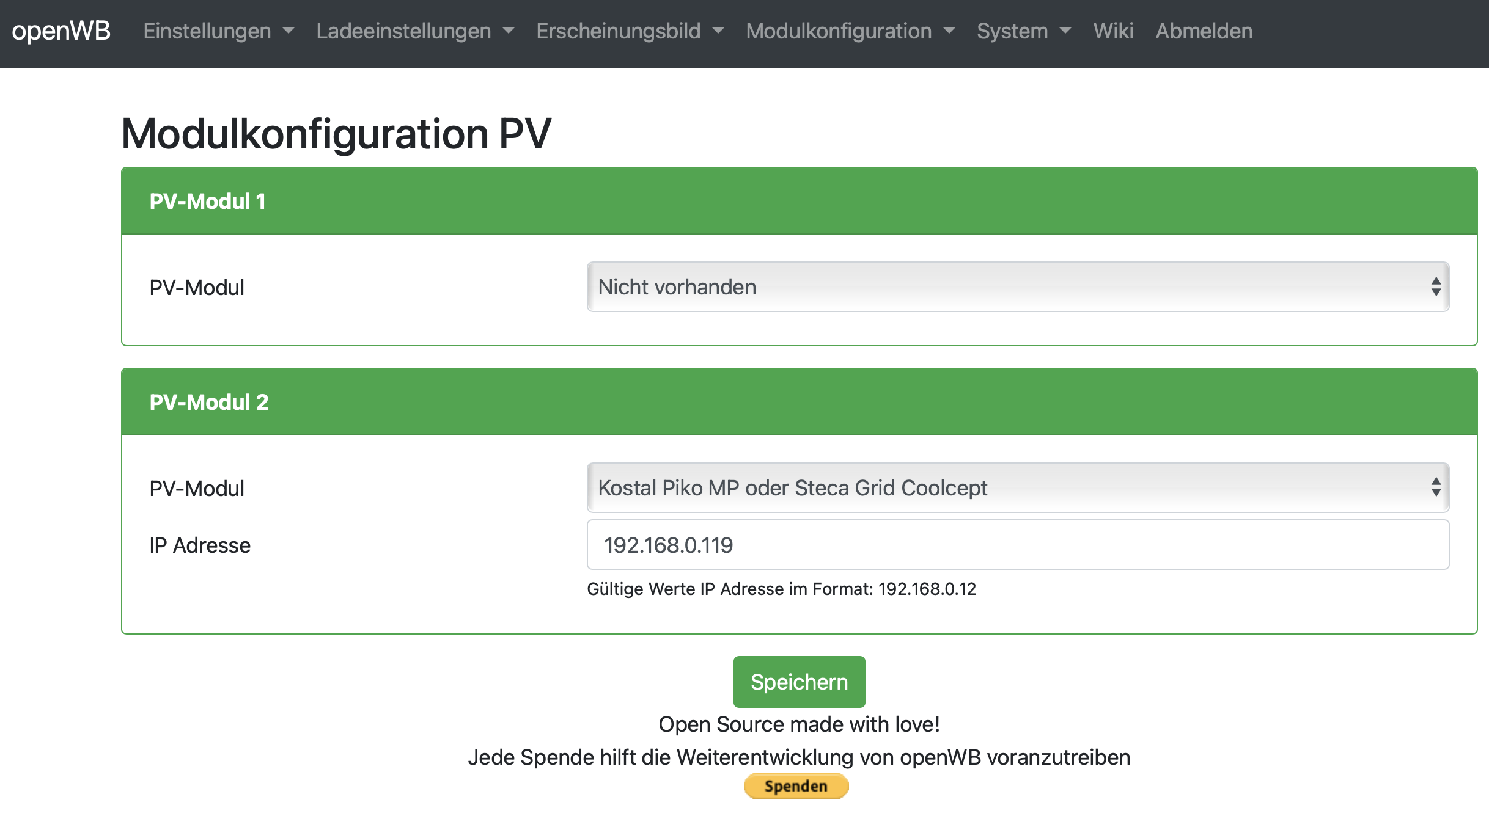Focus the IP Adresse input field
Image resolution: width=1489 pixels, height=816 pixels.
1017,545
